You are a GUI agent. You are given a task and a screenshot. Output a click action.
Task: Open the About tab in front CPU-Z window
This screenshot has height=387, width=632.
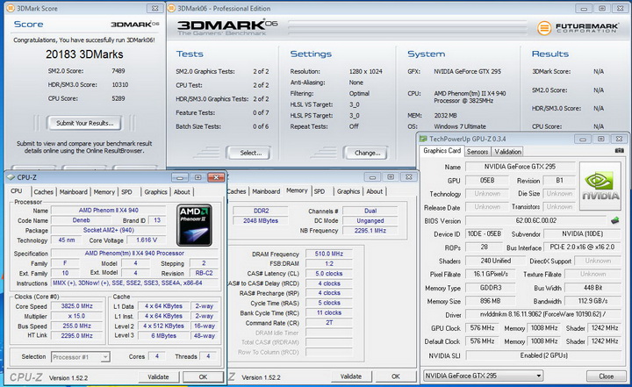182,192
